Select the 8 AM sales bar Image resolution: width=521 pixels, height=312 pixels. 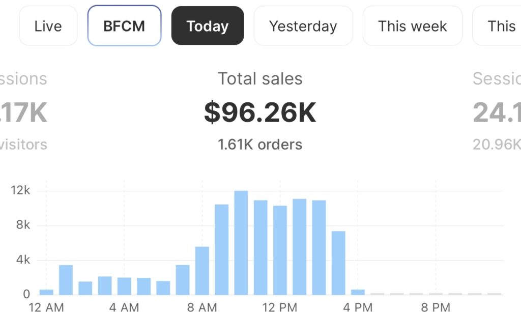[202, 270]
